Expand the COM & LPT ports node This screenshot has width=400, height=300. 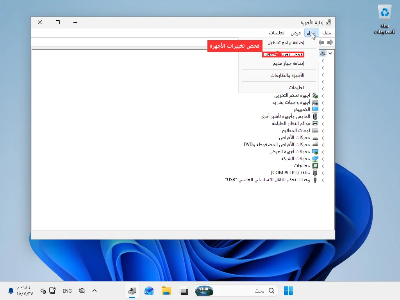pyautogui.click(x=323, y=173)
